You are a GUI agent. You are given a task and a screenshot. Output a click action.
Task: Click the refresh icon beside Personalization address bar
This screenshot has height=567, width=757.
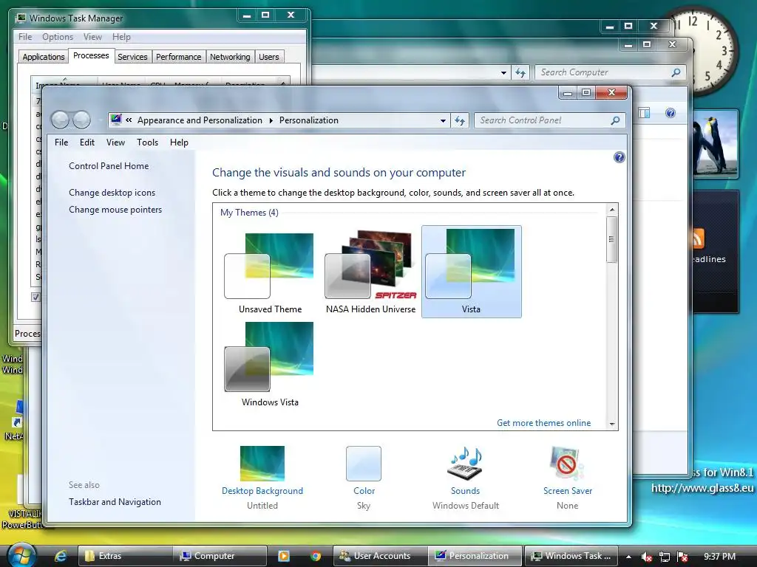(x=460, y=120)
